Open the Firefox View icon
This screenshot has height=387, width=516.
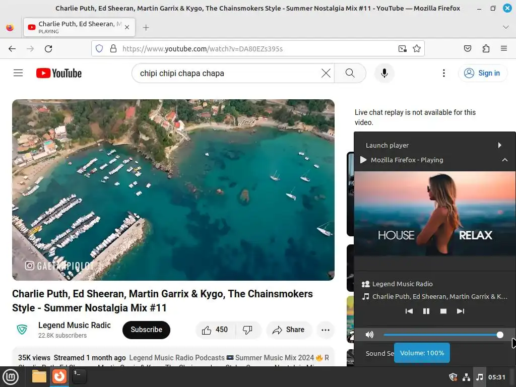pyautogui.click(x=10, y=27)
